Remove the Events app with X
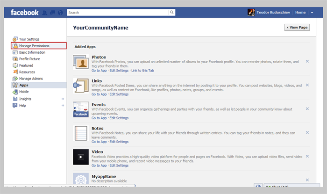Screen dimensions: 327x194 307,109
